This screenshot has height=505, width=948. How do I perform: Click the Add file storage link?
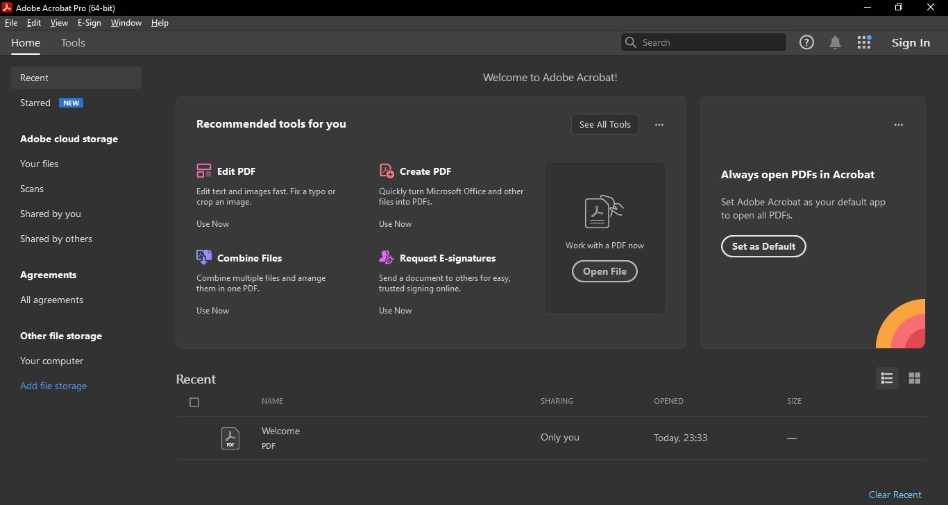(x=53, y=386)
